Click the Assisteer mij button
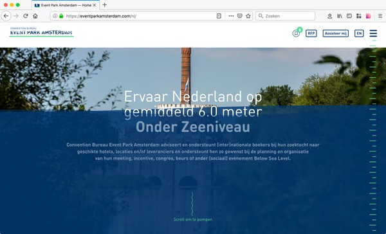This screenshot has width=386, height=234. pos(336,33)
